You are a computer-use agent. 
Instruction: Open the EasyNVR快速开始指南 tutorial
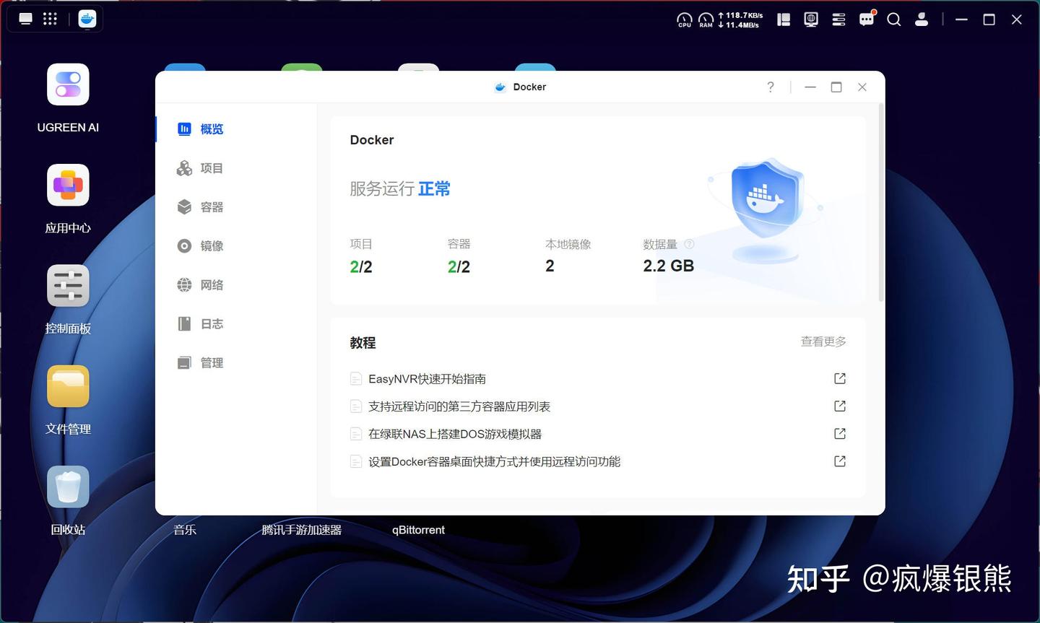427,379
